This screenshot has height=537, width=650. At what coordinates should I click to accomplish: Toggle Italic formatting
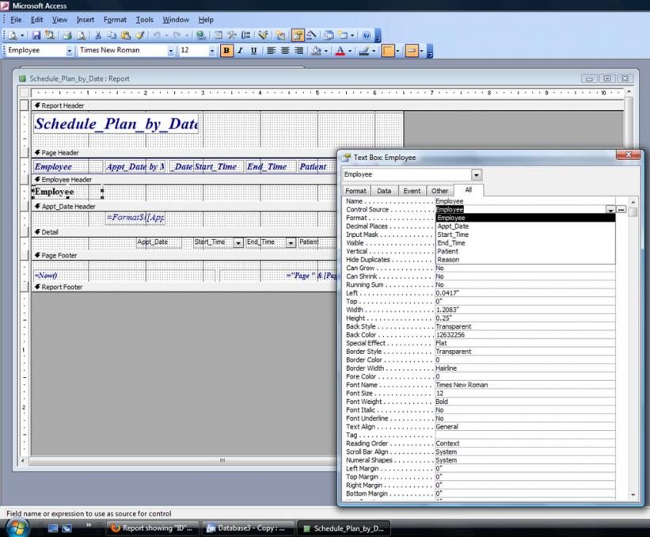click(240, 51)
